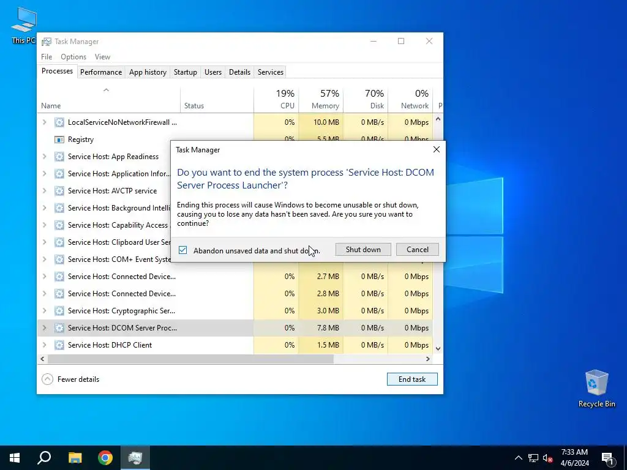
Task: Click the Task Manager title bar icon
Action: click(47, 42)
